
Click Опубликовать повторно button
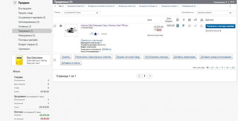[157, 57]
